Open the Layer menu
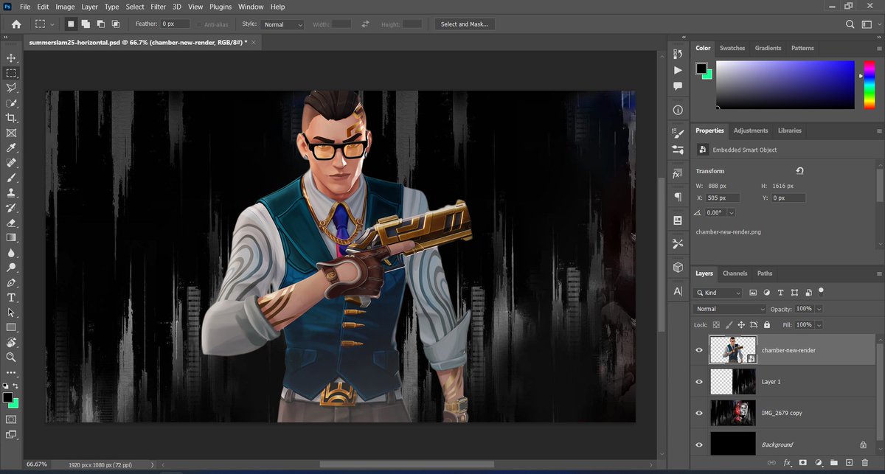Image resolution: width=885 pixels, height=474 pixels. [89, 7]
